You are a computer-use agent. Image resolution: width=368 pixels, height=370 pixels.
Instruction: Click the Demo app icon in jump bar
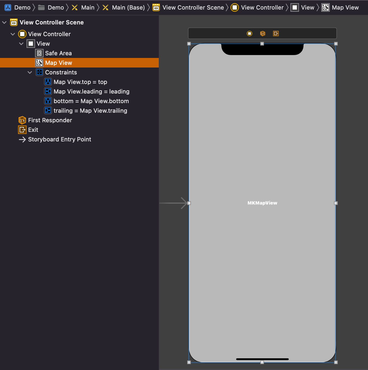point(8,7)
